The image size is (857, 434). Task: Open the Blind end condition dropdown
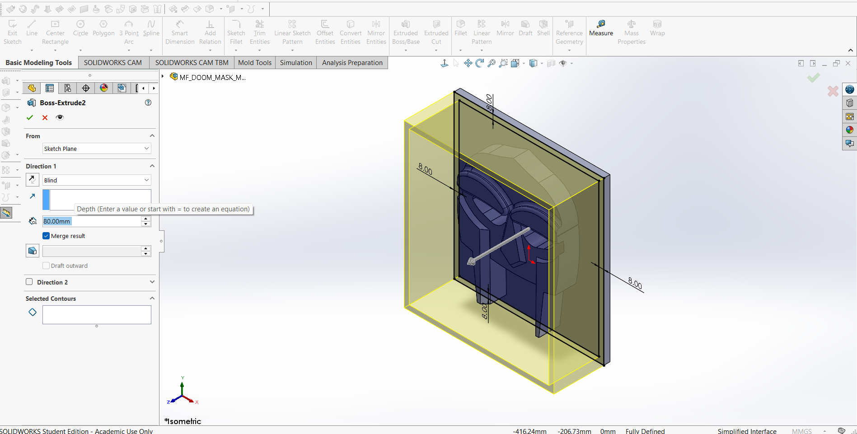[x=97, y=180]
